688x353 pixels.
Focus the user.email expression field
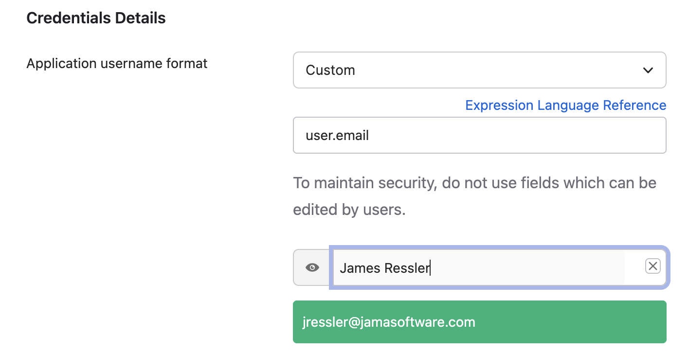pos(479,135)
